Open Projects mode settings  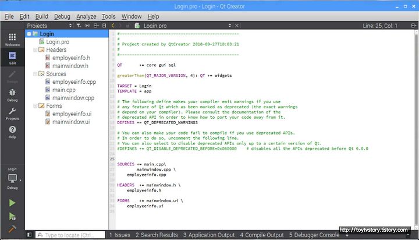click(12, 114)
